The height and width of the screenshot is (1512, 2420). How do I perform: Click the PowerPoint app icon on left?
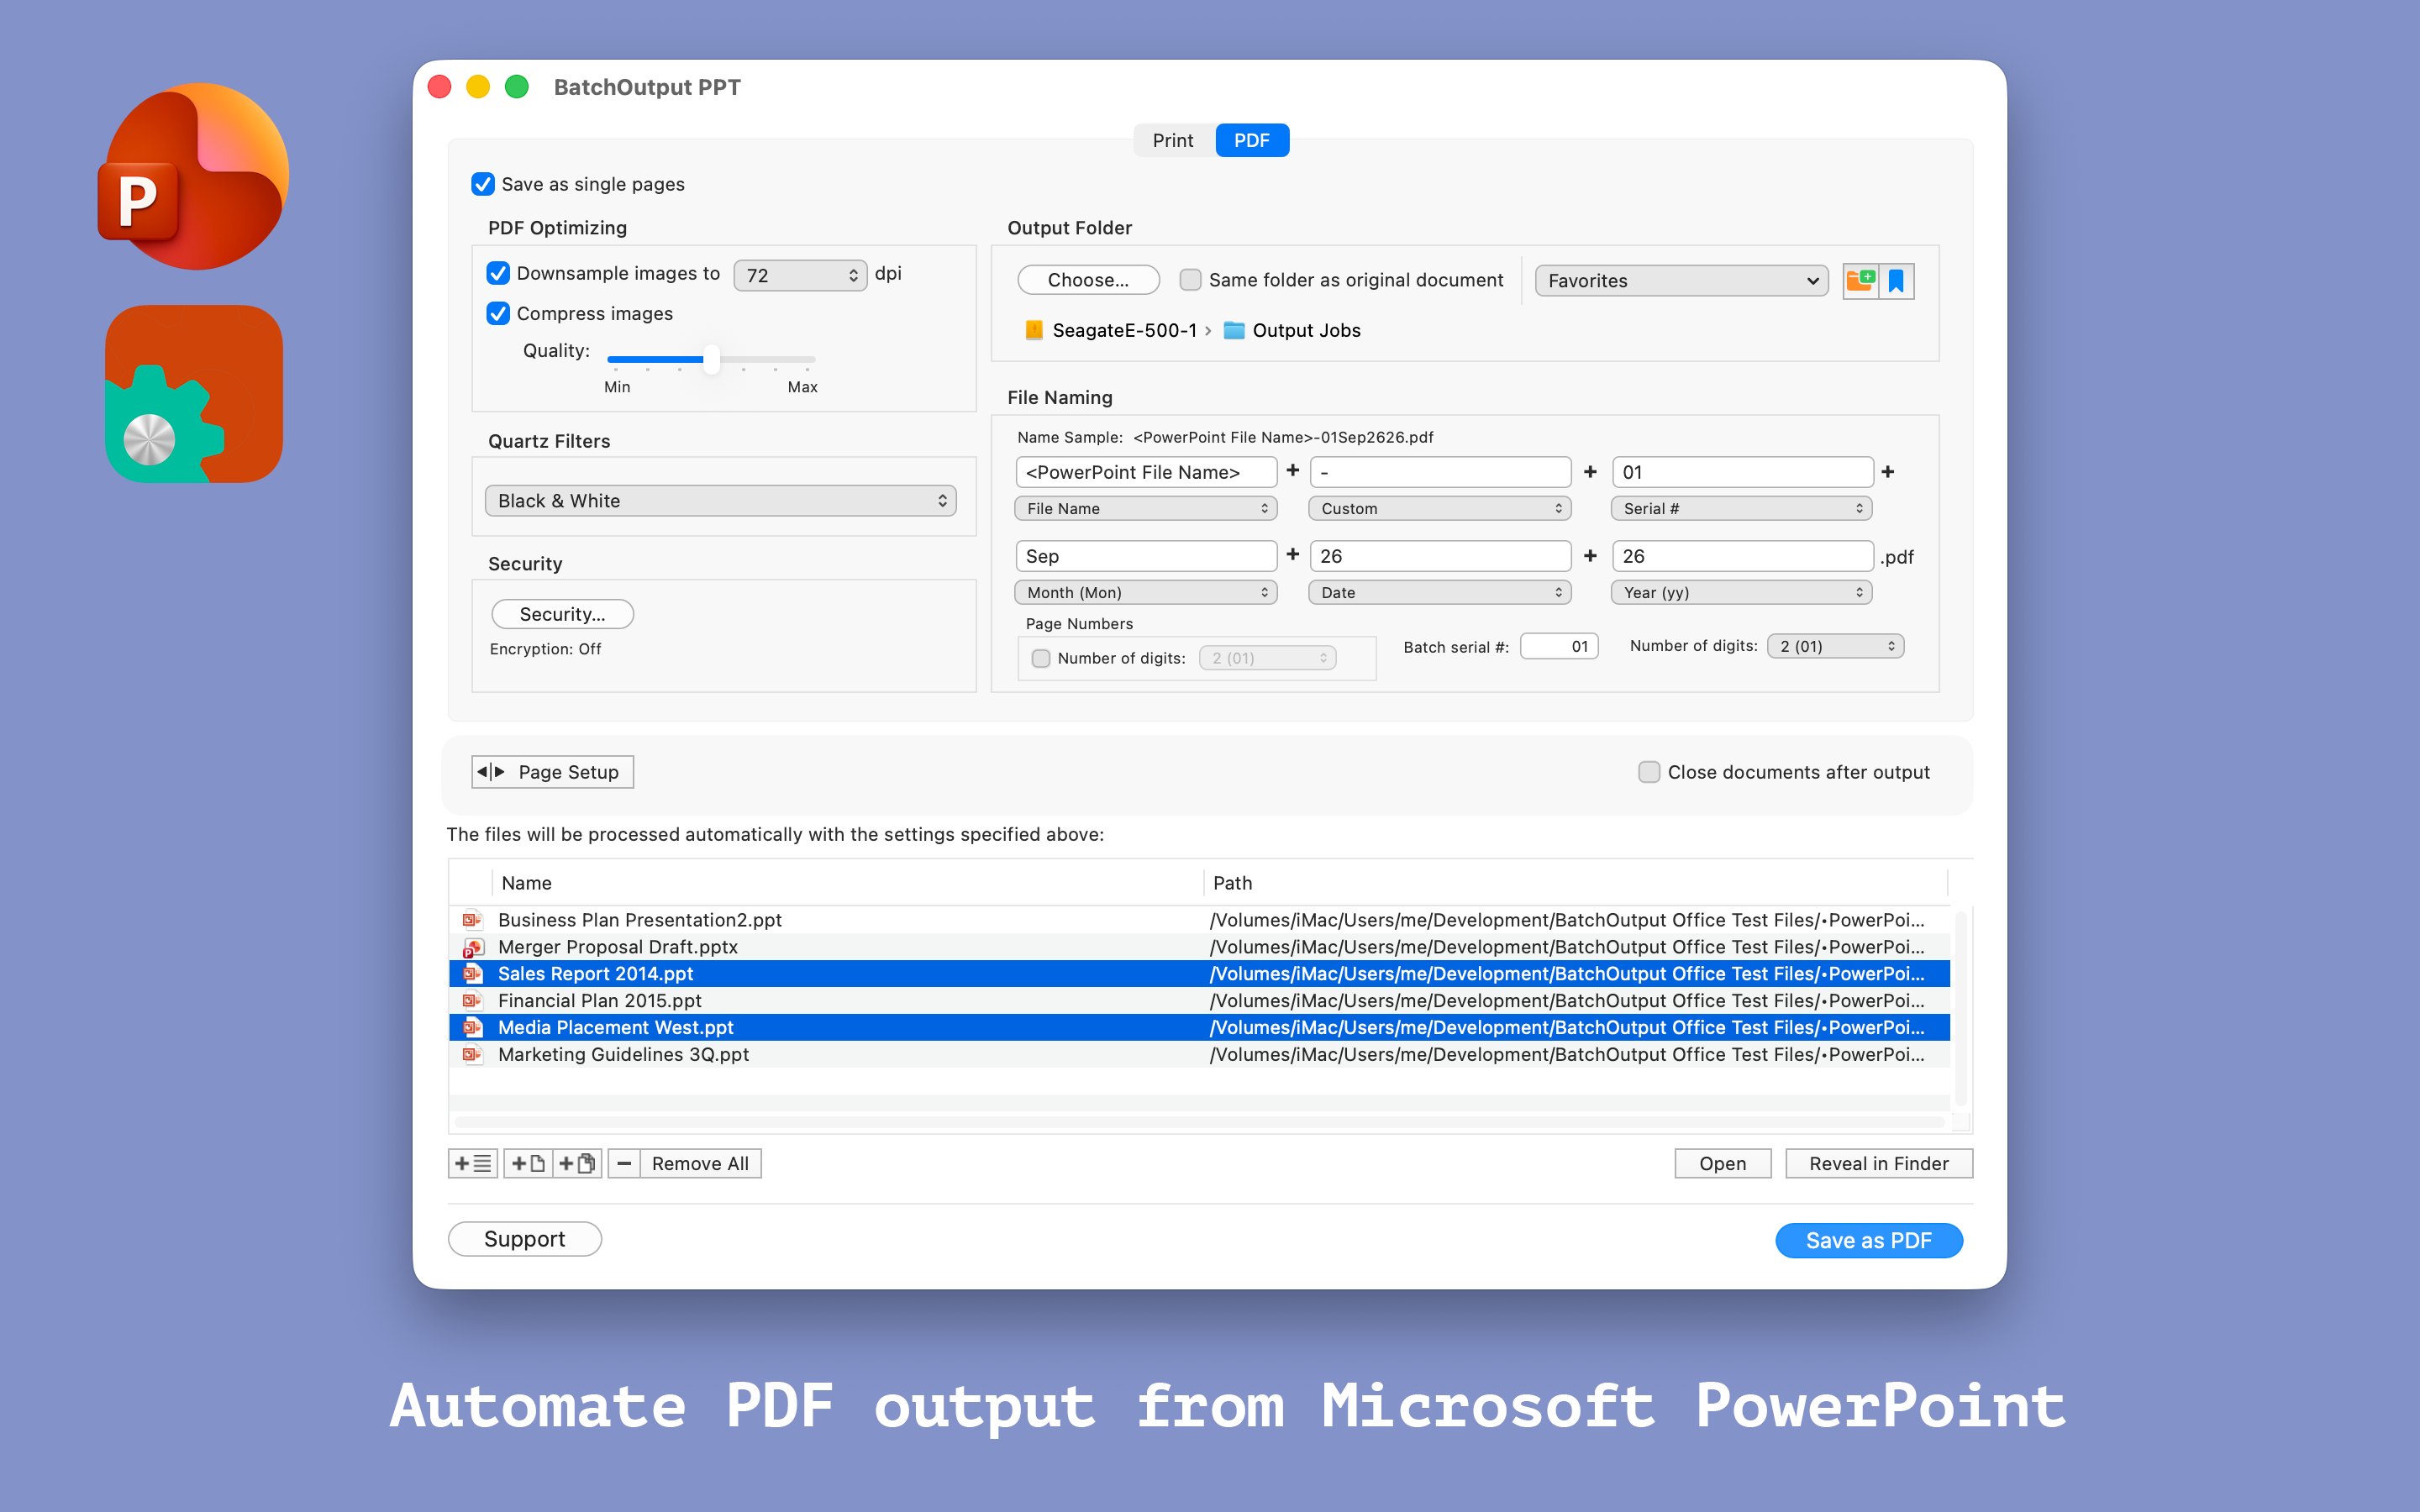tap(194, 176)
